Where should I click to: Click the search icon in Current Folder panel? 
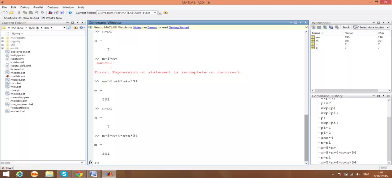point(69,28)
